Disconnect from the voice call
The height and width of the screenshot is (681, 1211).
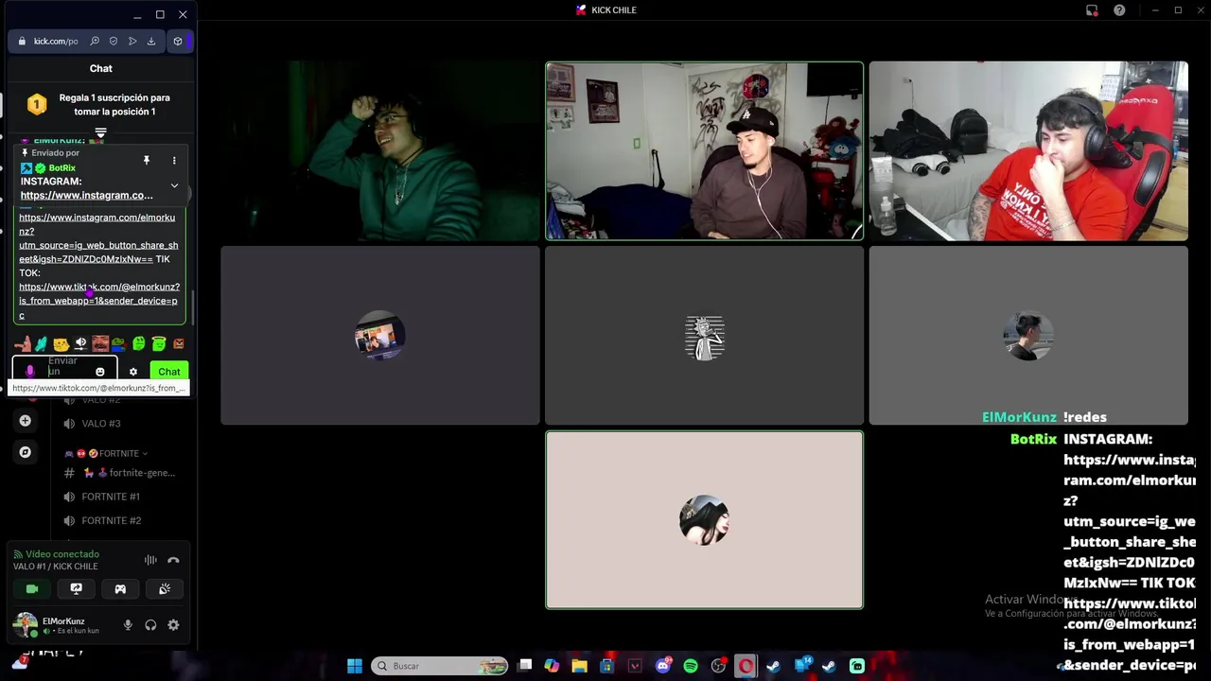coord(173,560)
